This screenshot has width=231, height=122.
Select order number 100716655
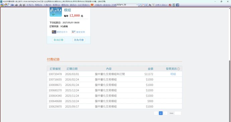(55, 80)
